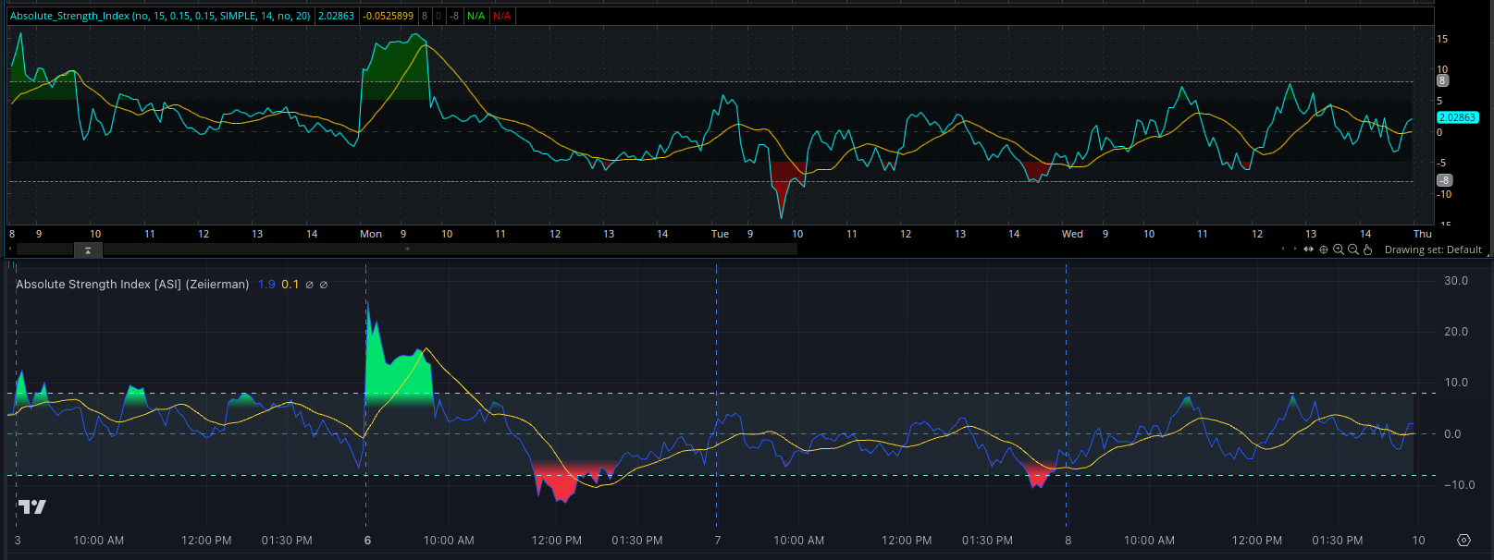The height and width of the screenshot is (560, 1494).
Task: Open chart settings gear icon
Action: pyautogui.click(x=1463, y=541)
